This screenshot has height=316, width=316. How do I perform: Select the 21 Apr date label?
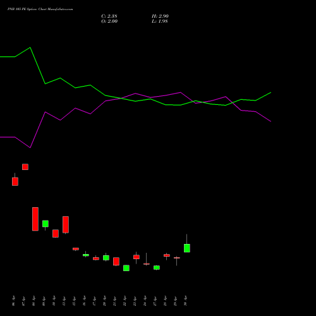(x=115, y=301)
